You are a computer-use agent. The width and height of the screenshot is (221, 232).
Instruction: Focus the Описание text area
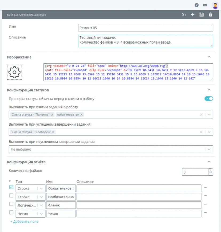145,41
